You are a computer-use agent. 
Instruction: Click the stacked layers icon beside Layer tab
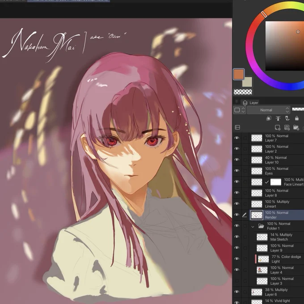(x=245, y=103)
